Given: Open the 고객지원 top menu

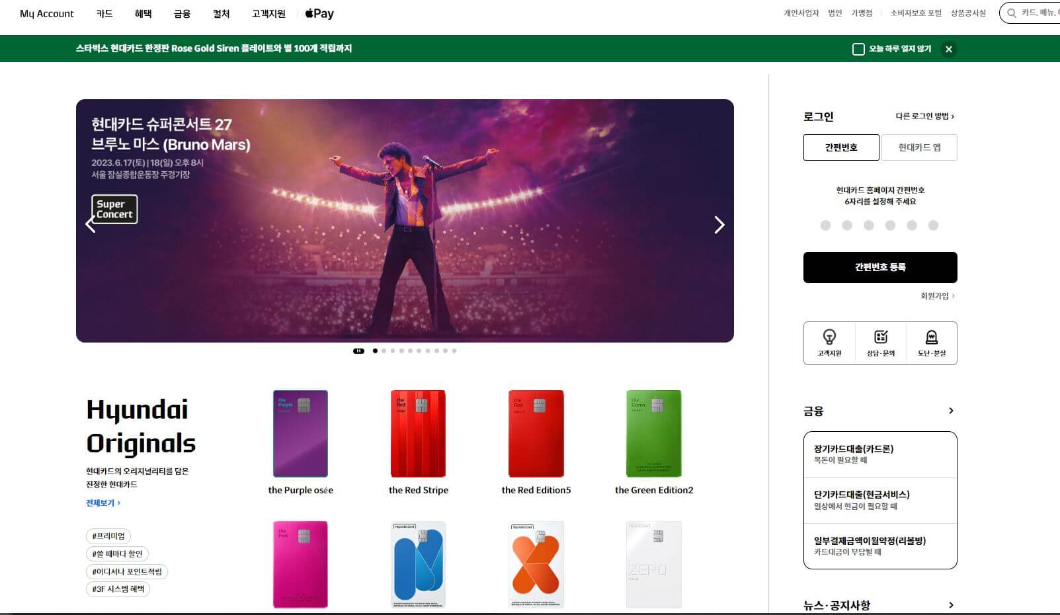Looking at the screenshot, I should point(268,13).
